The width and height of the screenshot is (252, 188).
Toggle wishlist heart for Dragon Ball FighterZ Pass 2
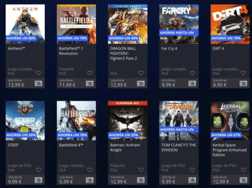(x=141, y=73)
